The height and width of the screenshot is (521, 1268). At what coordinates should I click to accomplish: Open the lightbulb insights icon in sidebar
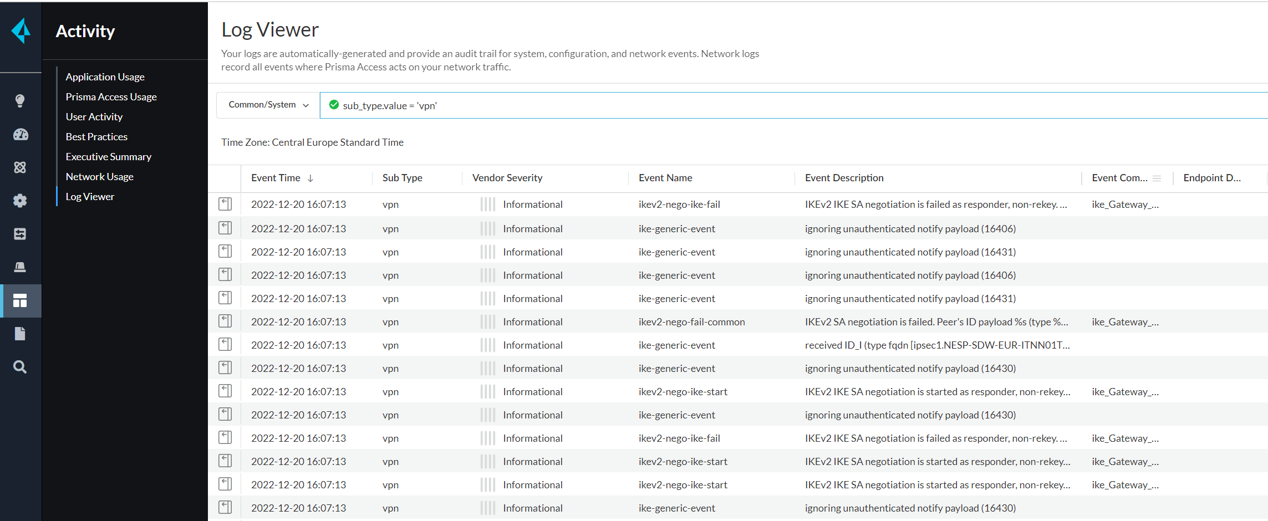pos(20,101)
